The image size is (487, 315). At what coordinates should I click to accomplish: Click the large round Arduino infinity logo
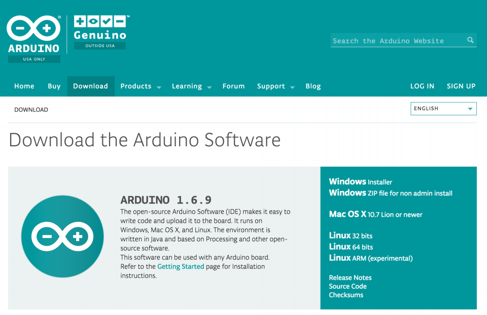pos(62,236)
